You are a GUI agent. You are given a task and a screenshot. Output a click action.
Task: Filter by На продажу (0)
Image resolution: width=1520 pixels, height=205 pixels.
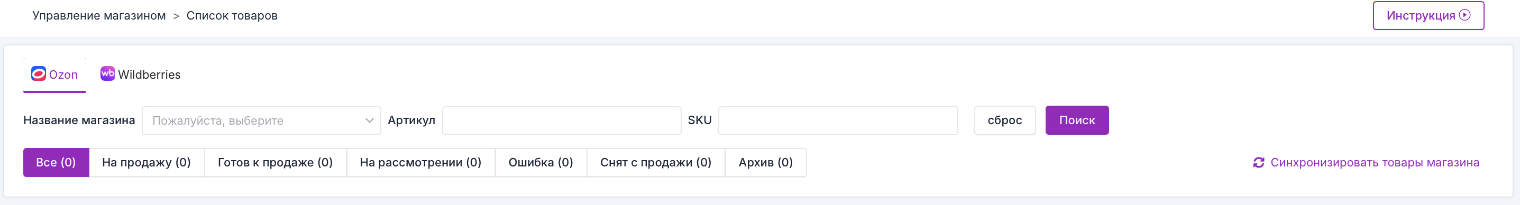click(x=146, y=163)
